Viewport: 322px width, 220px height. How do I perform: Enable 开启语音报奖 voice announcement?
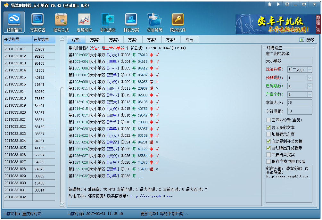pos(268,155)
